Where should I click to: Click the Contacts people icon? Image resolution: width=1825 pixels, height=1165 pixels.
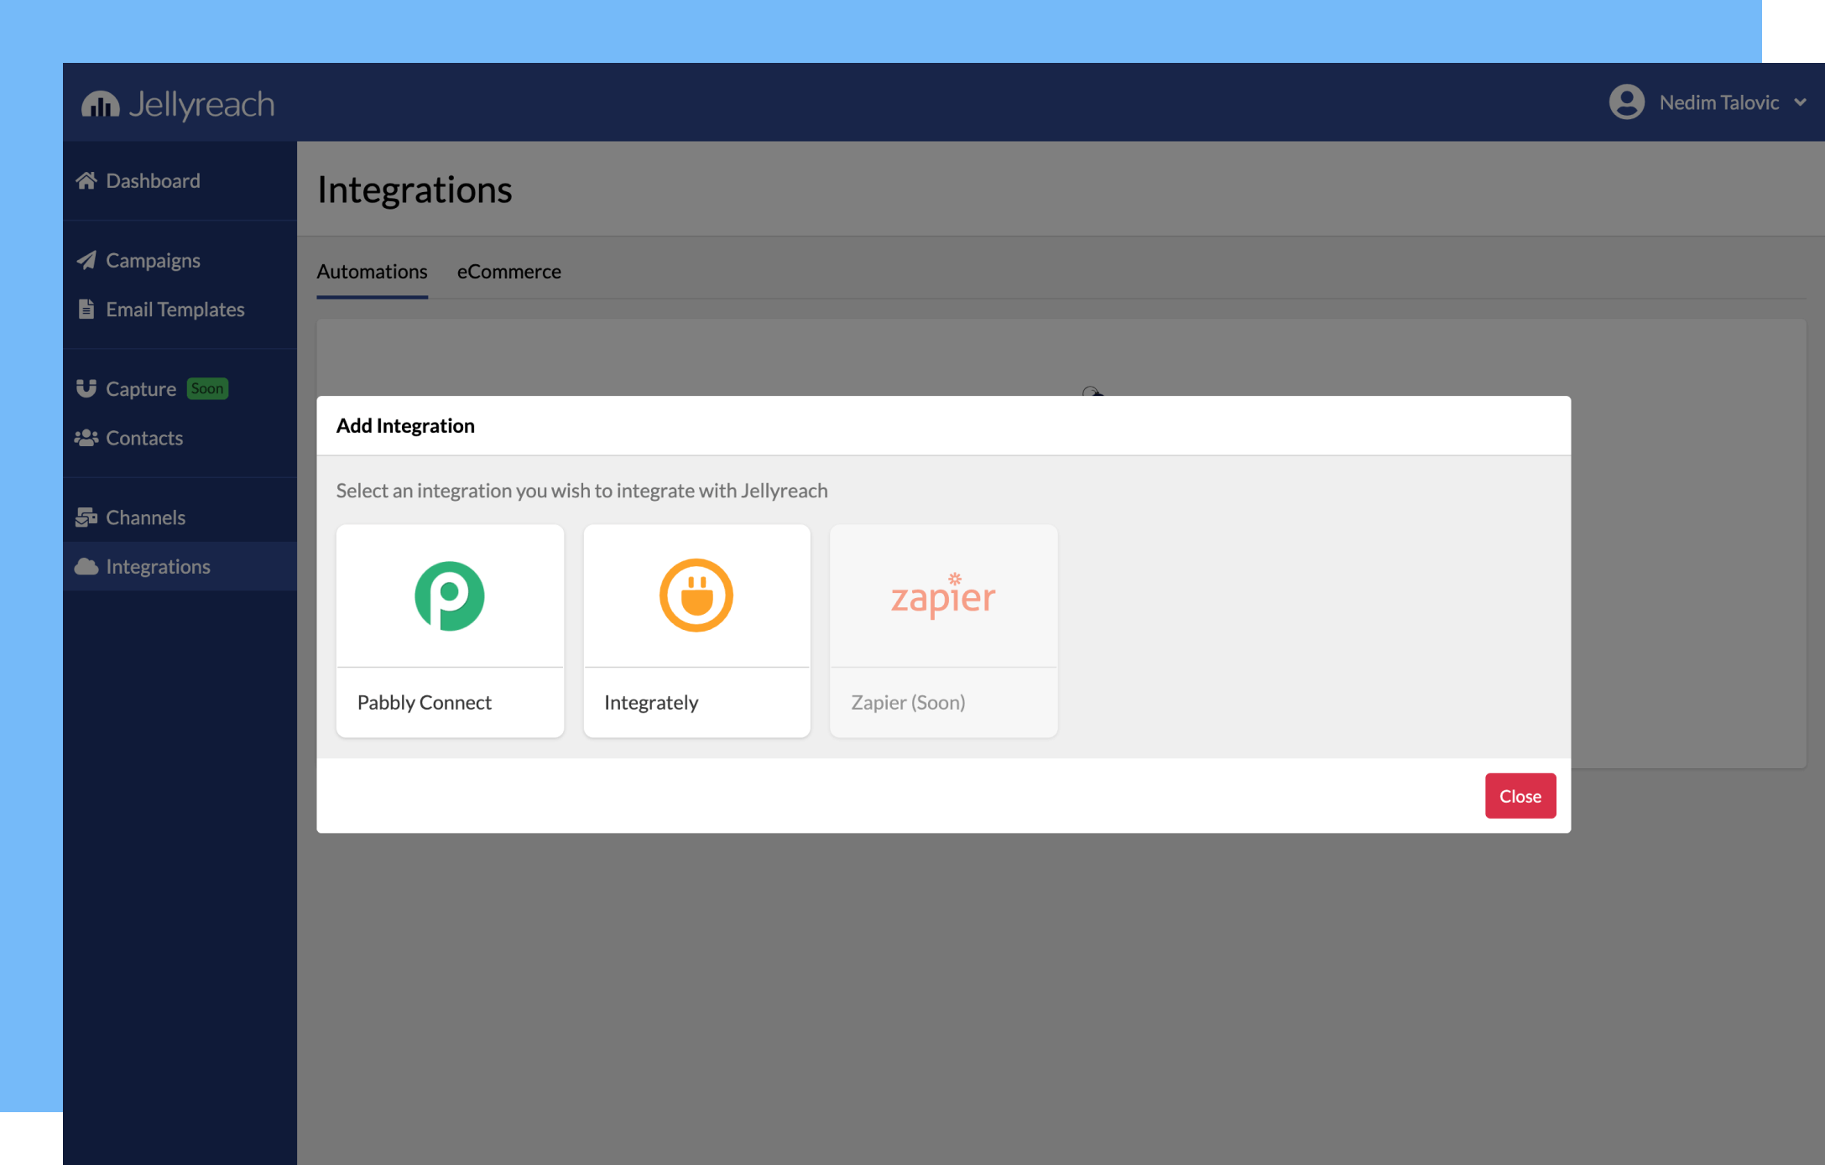click(x=86, y=438)
